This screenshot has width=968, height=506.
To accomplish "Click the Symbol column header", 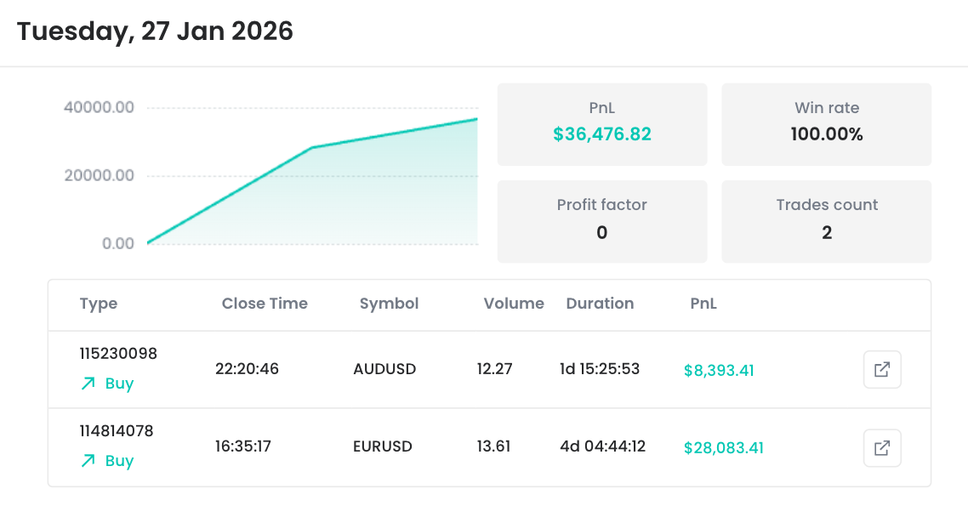I will [389, 304].
